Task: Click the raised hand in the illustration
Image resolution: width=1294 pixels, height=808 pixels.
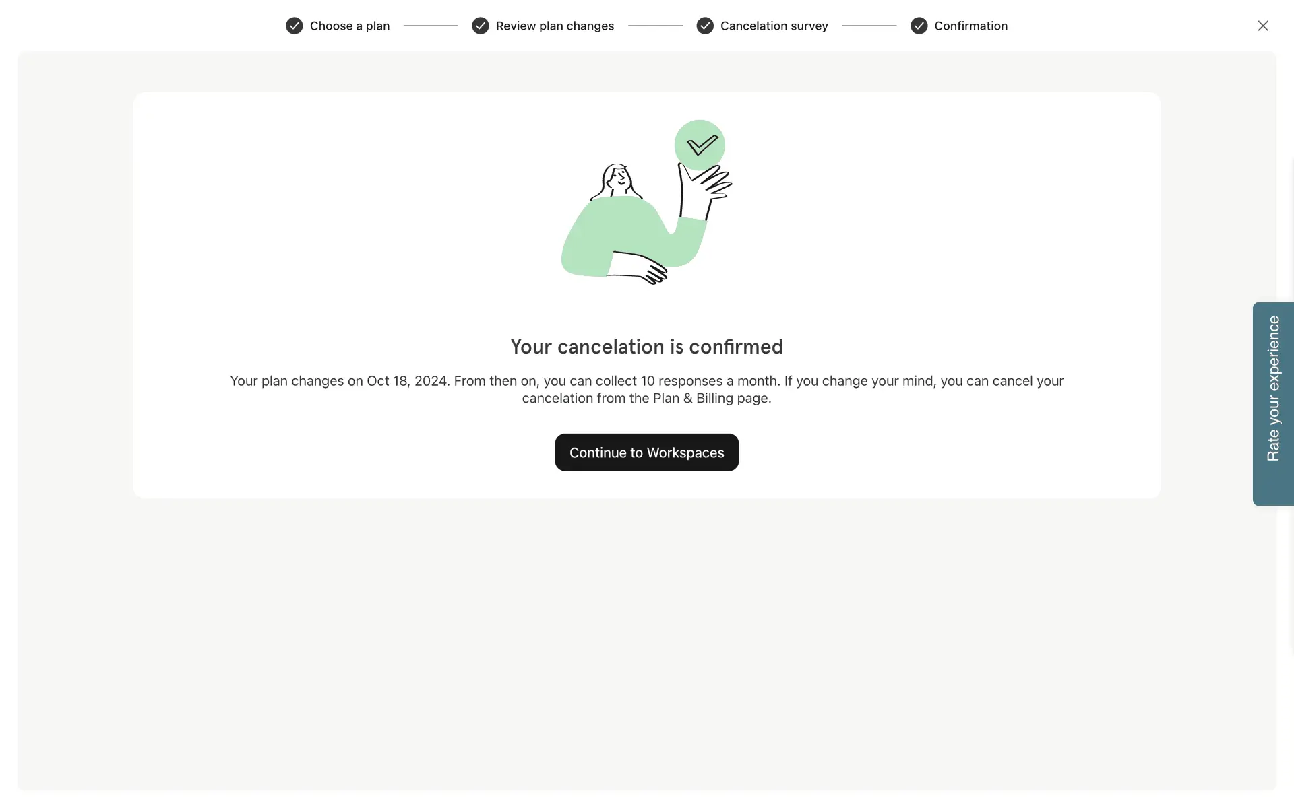Action: click(x=705, y=189)
